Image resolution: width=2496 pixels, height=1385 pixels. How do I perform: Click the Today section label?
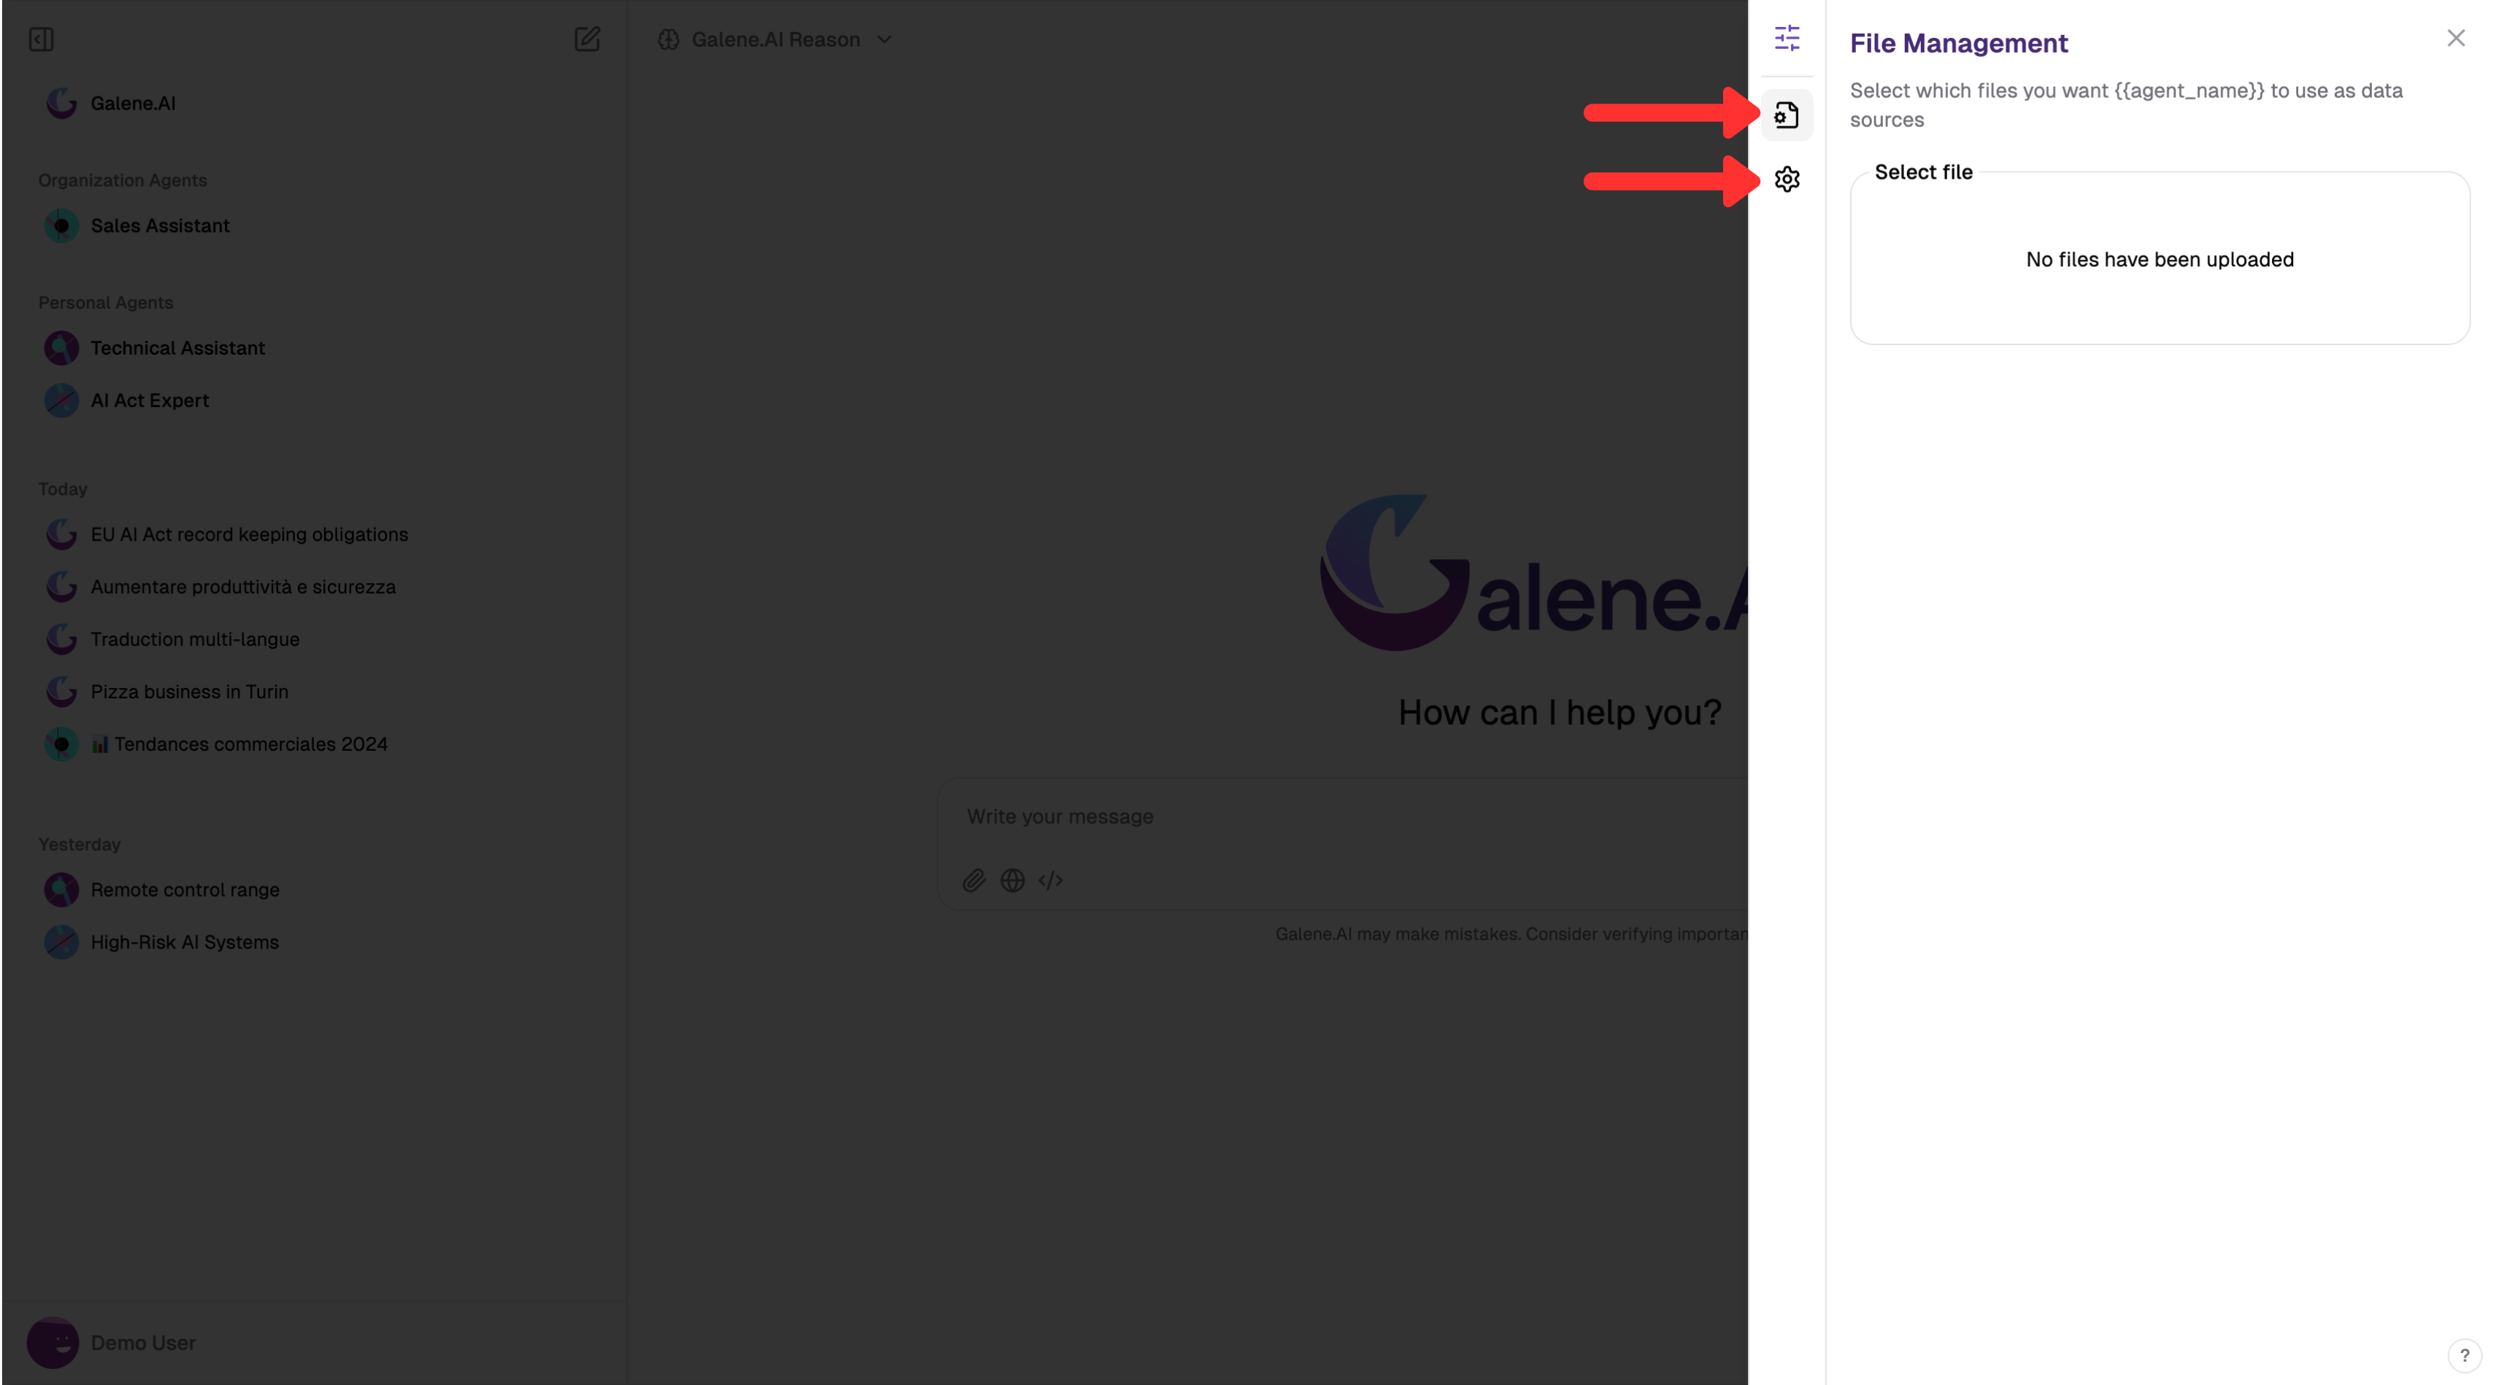pos(63,489)
